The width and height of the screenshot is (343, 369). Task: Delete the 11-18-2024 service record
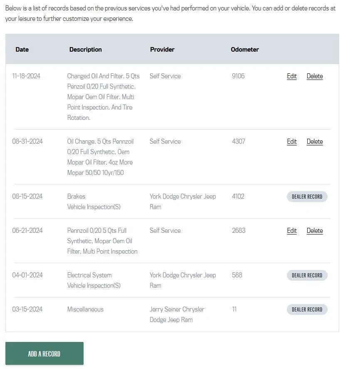pyautogui.click(x=315, y=76)
